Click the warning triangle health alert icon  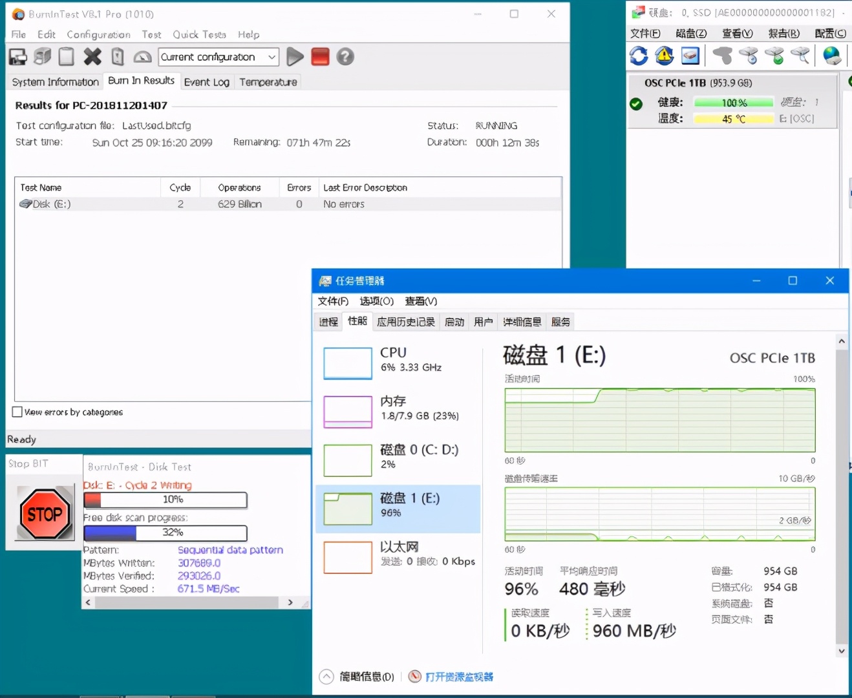[664, 56]
